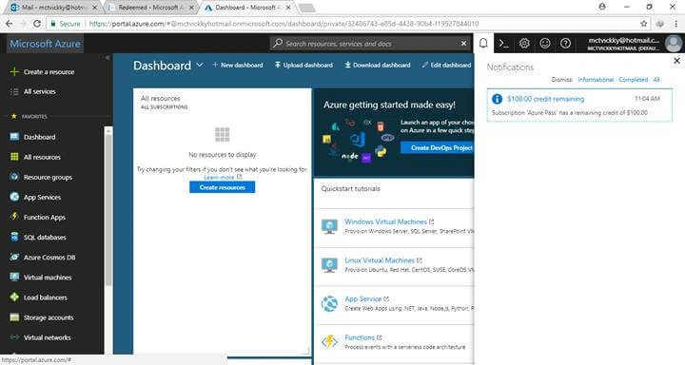The width and height of the screenshot is (685, 365).
Task: Click the Load balancers icon
Action: [x=14, y=298]
